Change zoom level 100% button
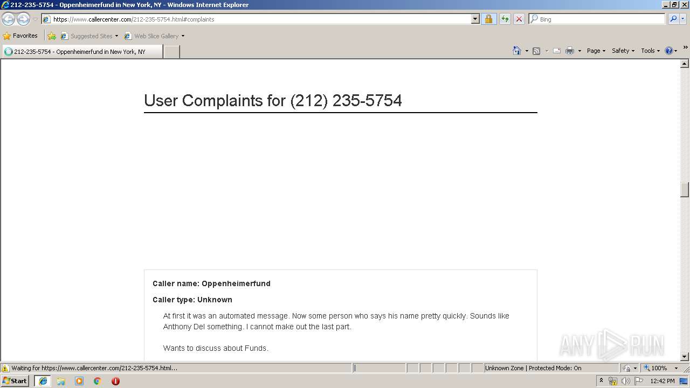 pos(655,368)
